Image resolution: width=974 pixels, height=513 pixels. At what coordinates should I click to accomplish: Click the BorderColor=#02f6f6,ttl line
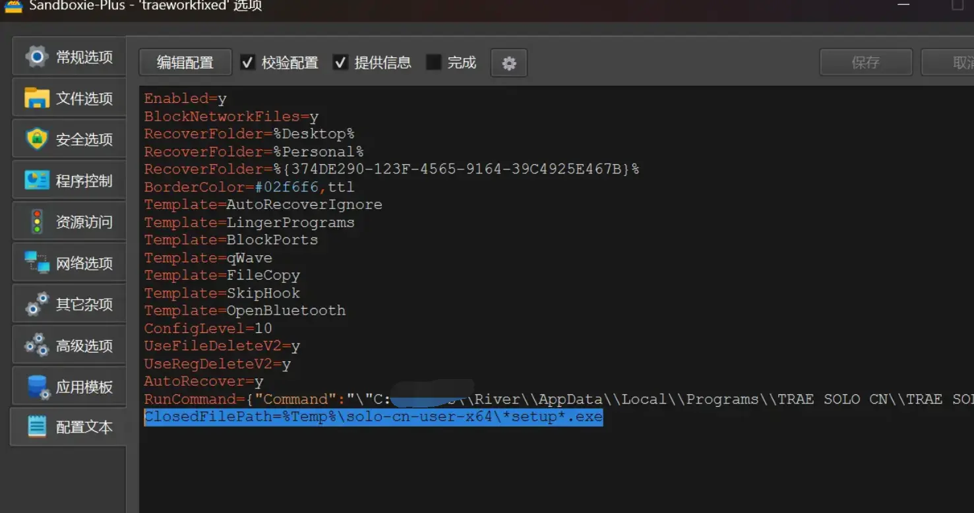(249, 187)
